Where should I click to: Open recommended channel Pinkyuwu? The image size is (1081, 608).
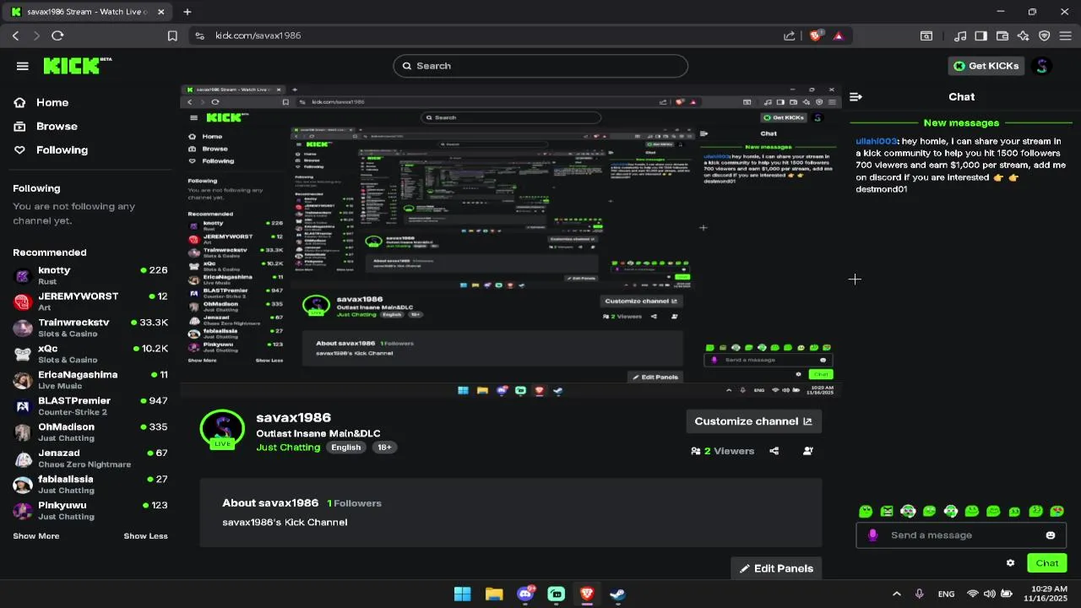90,511
